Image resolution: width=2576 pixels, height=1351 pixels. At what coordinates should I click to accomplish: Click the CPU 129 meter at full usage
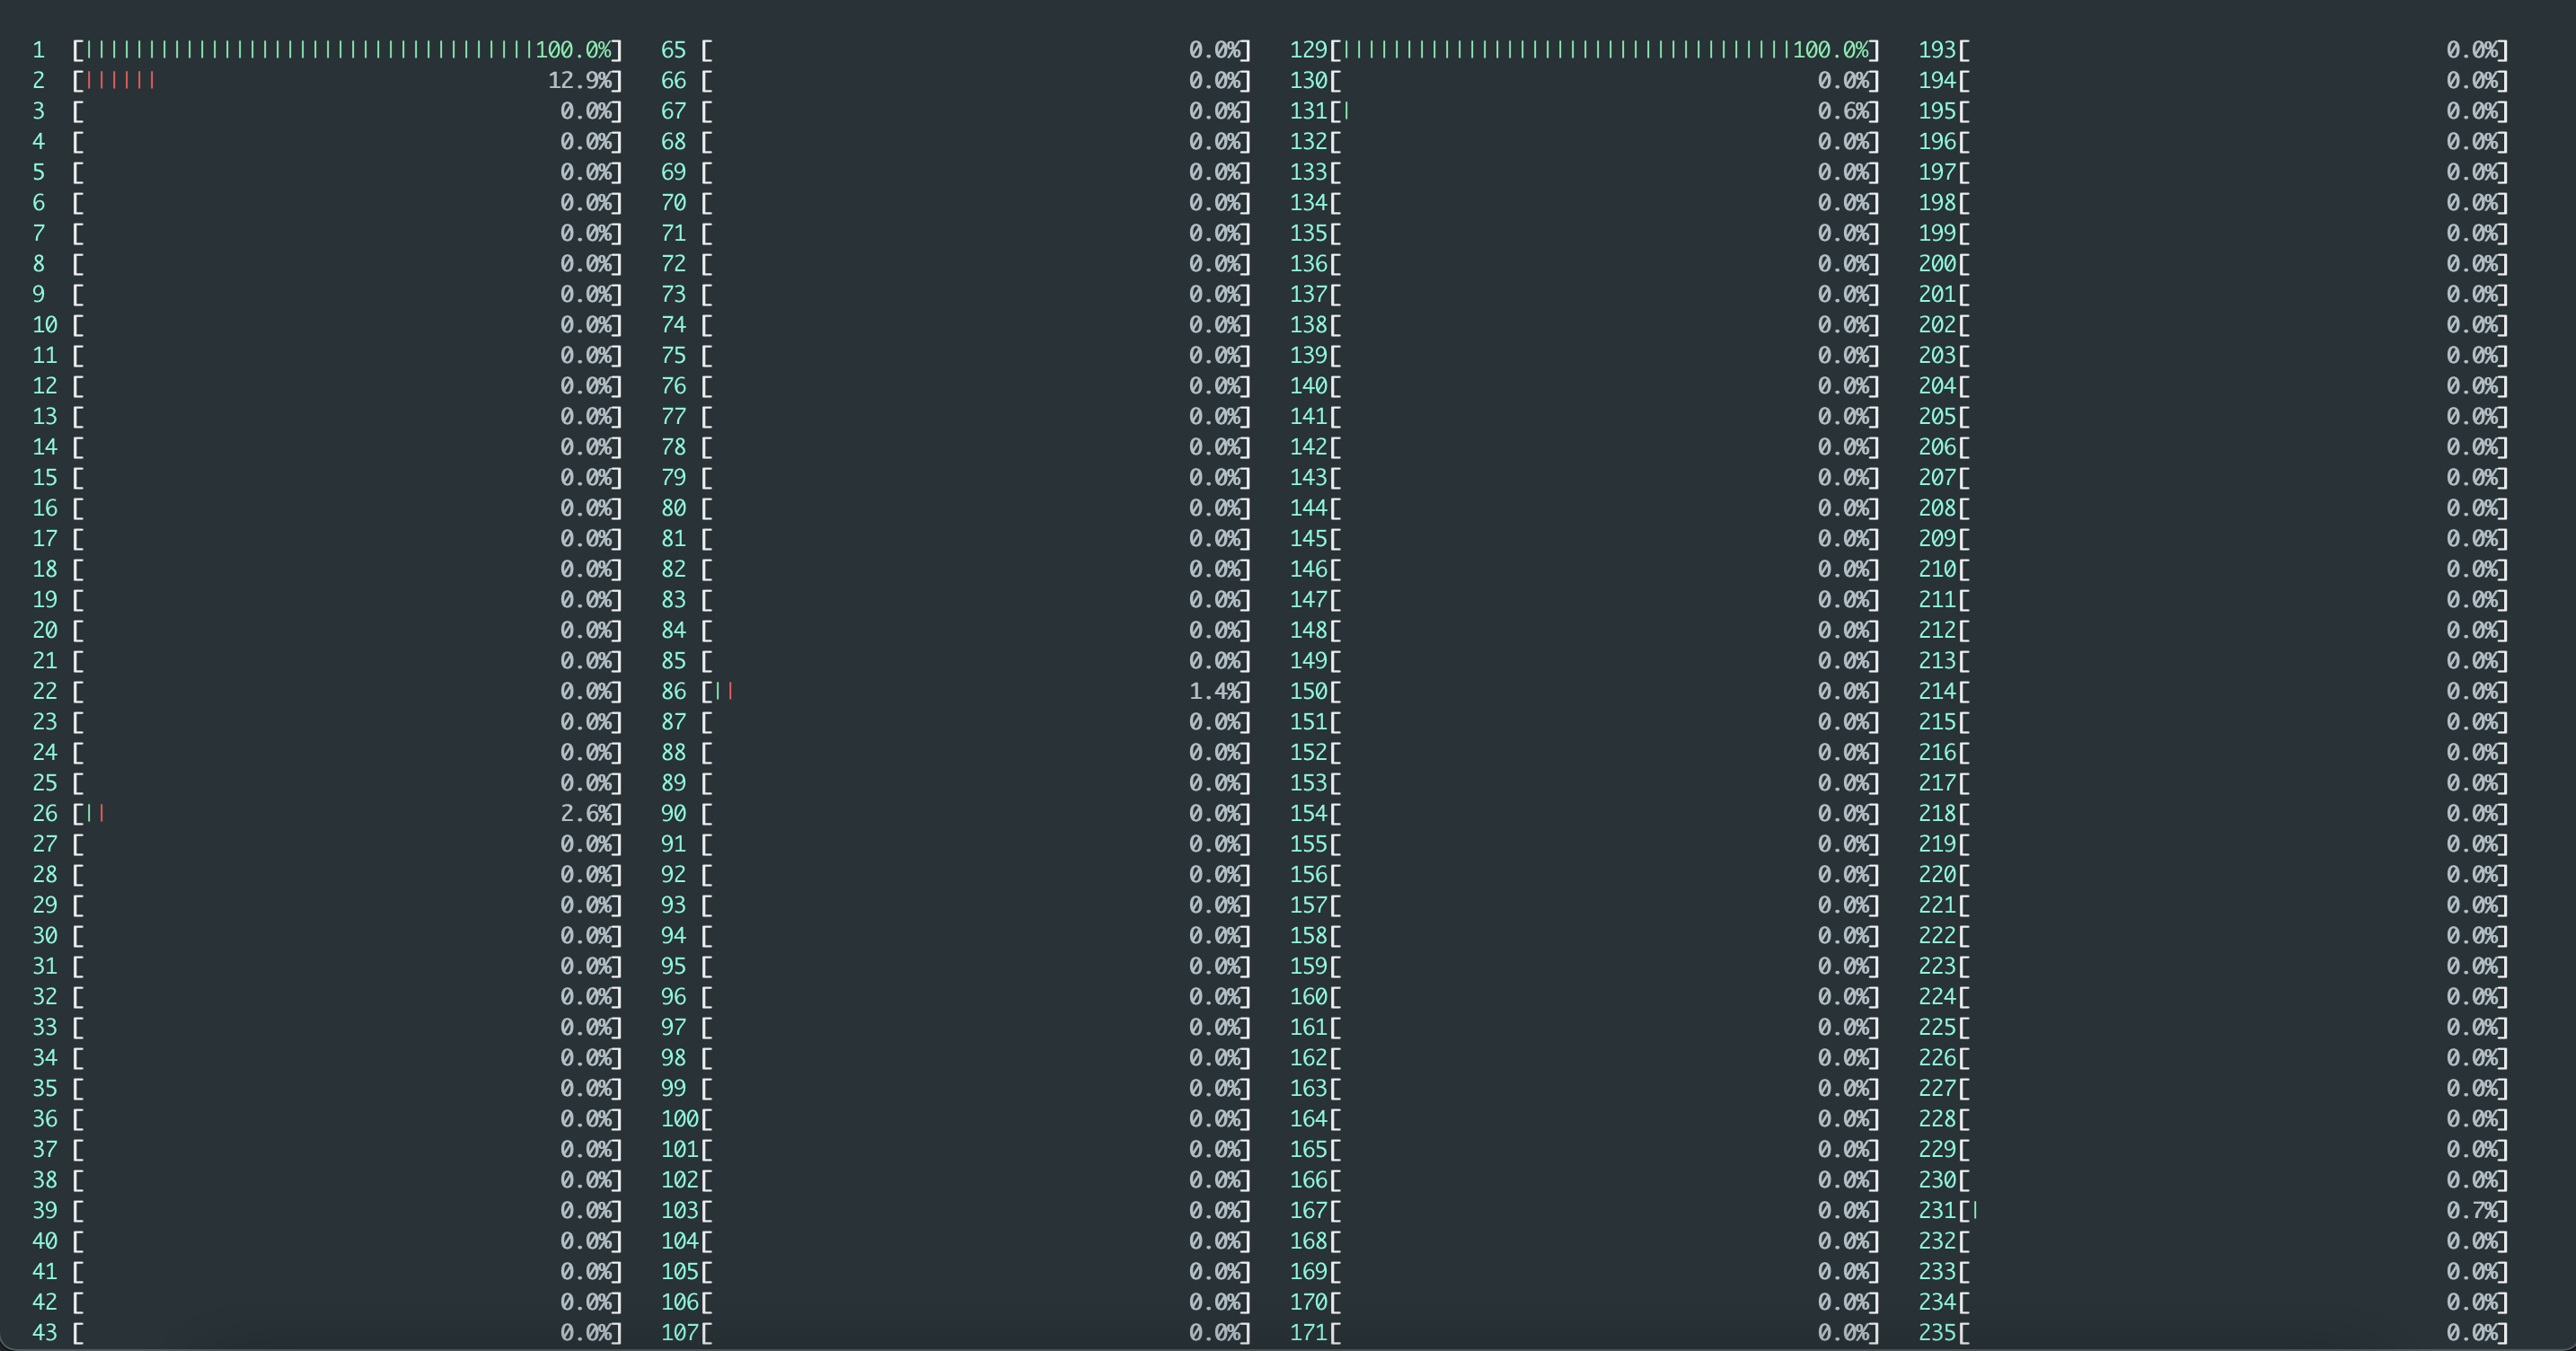(x=1600, y=49)
